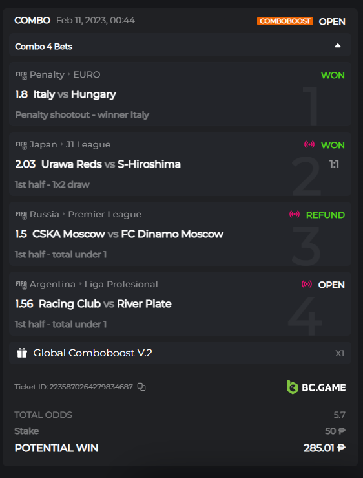The image size is (363, 478).
Task: Click the Liga Profesional breadcrumb label
Action: (x=121, y=284)
